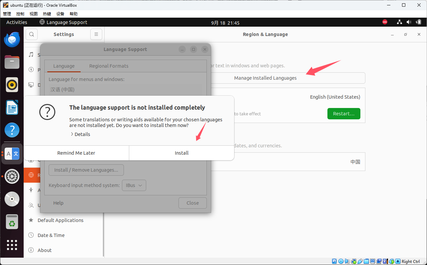
Task: Open VirtualBox 设备 menu
Action: coord(60,14)
